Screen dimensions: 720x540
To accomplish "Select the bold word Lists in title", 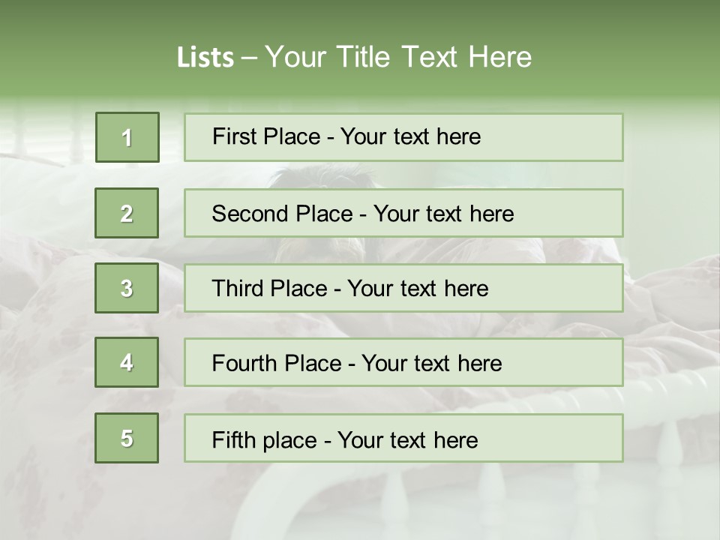I will 205,58.
